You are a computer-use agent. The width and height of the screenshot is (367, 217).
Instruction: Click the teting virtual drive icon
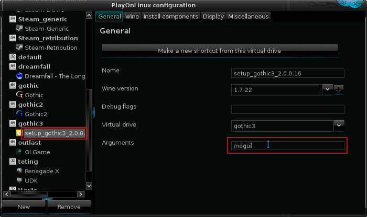coord(13,162)
